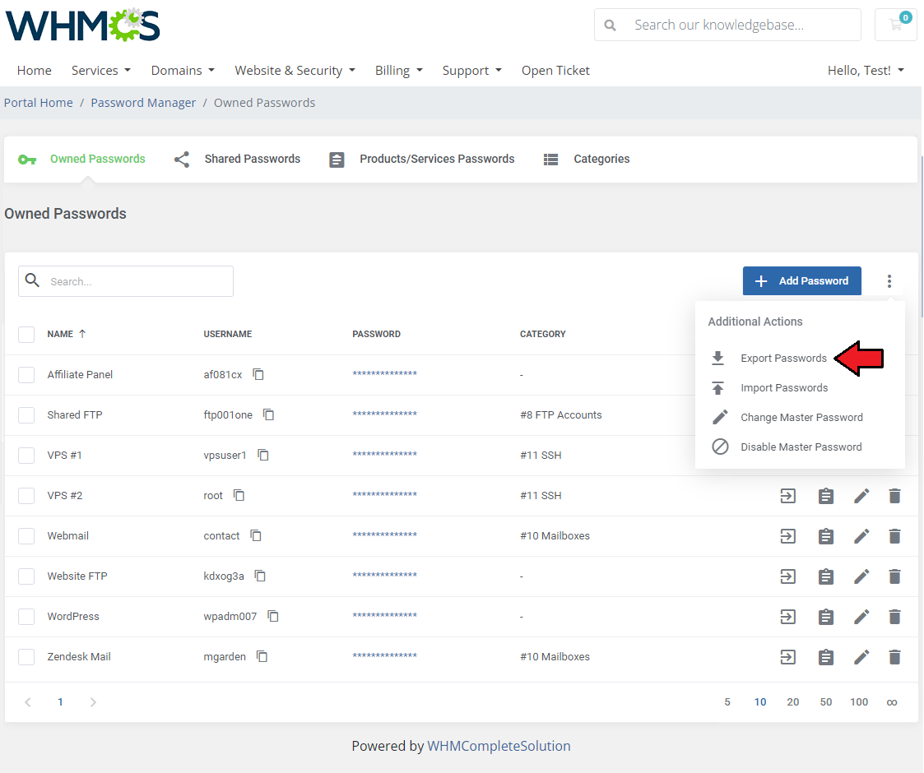
Task: Click the knowledgebase search input field
Action: [727, 25]
